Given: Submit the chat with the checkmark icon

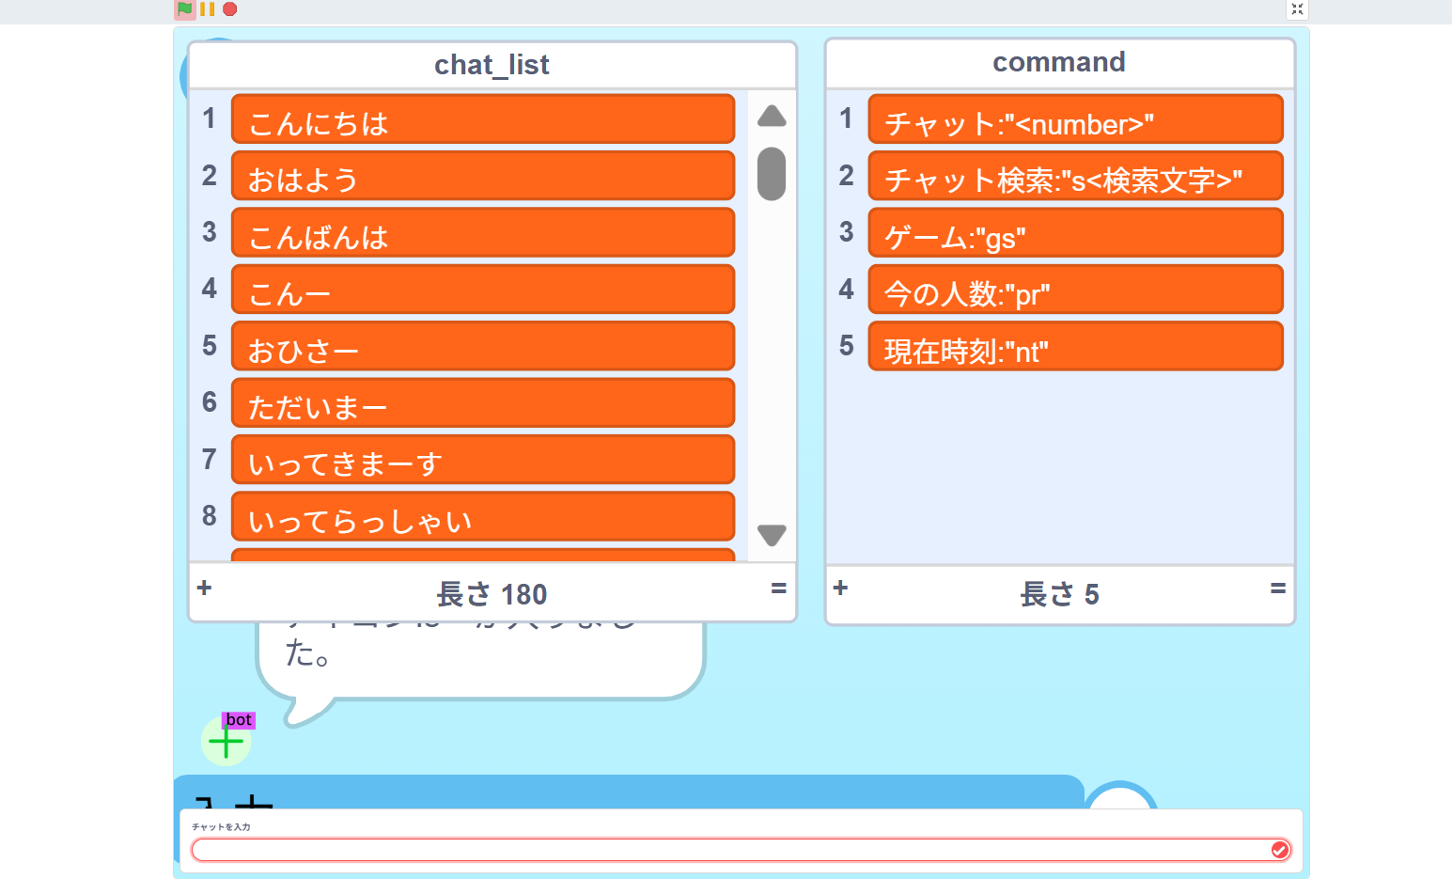Looking at the screenshot, I should click(1279, 850).
